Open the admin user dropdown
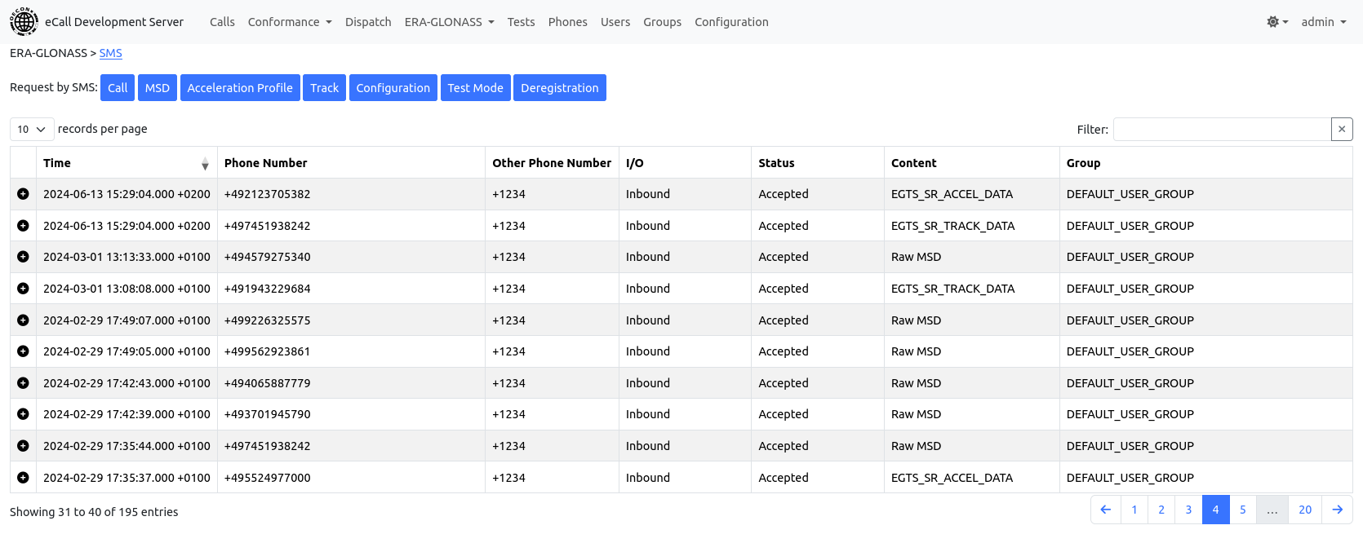 1323,22
